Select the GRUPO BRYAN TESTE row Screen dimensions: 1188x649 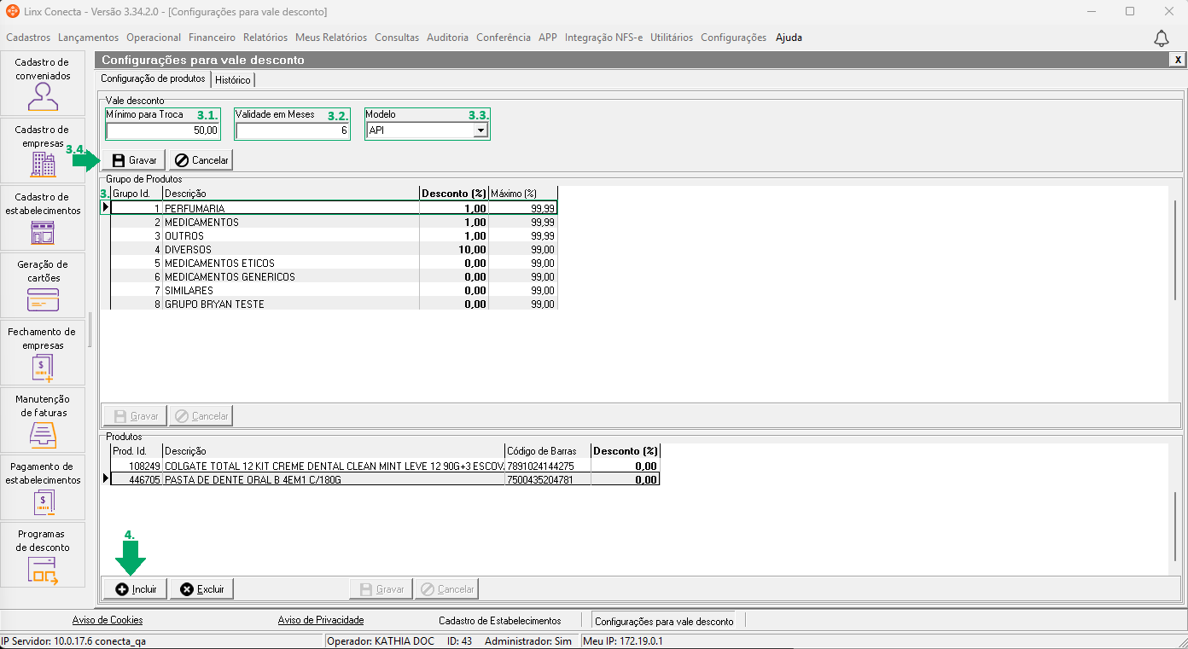335,304
